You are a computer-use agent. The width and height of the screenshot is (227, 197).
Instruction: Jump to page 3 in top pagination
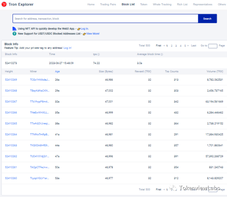176,46
